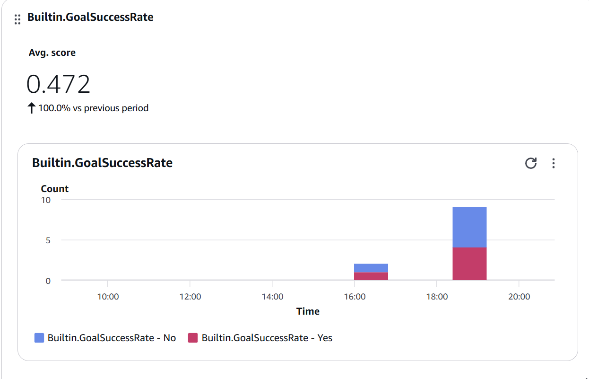
Task: Toggle the Builtin.GoalSuccessRate - Yes series
Action: point(267,337)
